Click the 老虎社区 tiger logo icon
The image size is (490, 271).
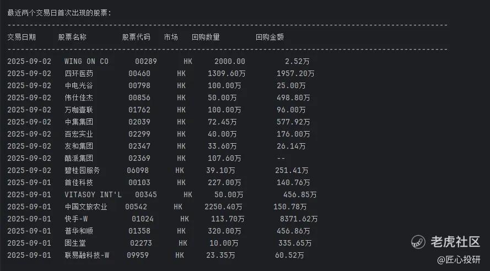pyautogui.click(x=418, y=242)
